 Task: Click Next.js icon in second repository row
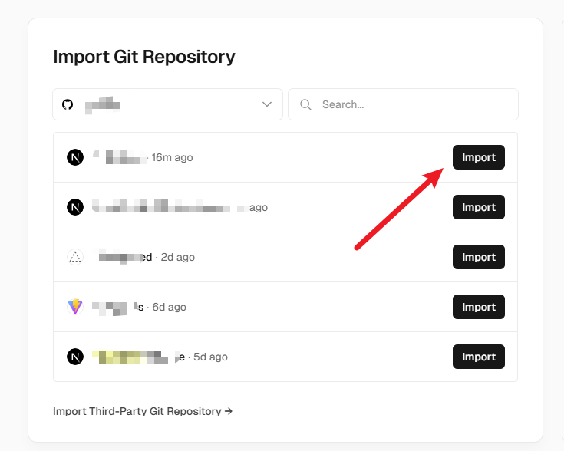point(75,207)
